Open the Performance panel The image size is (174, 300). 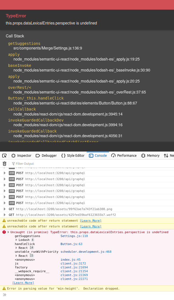pyautogui.click(x=124, y=156)
